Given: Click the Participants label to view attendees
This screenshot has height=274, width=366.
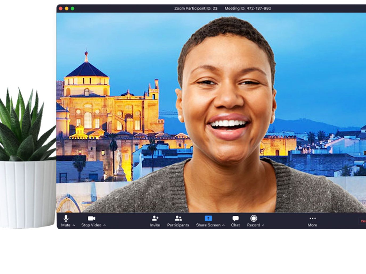Looking at the screenshot, I should [x=178, y=225].
